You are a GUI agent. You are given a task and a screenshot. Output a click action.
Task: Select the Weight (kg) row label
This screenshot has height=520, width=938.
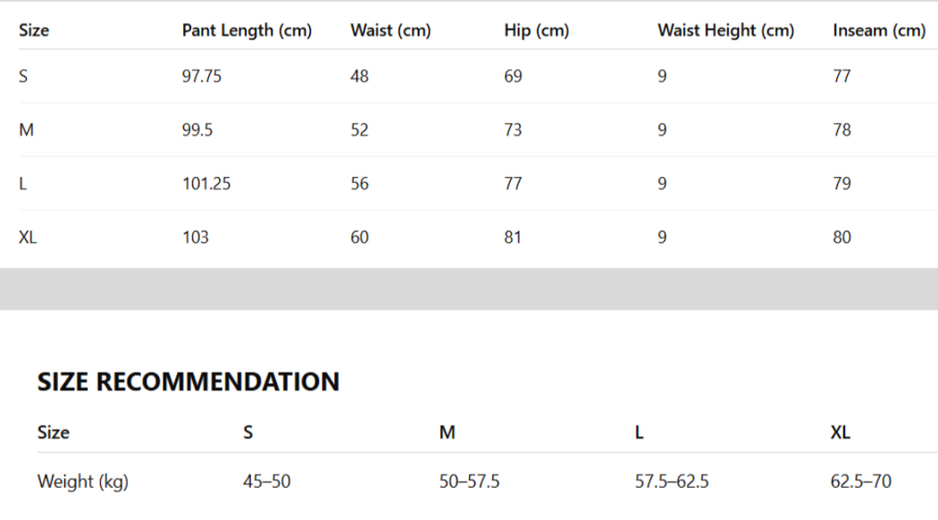coord(83,482)
